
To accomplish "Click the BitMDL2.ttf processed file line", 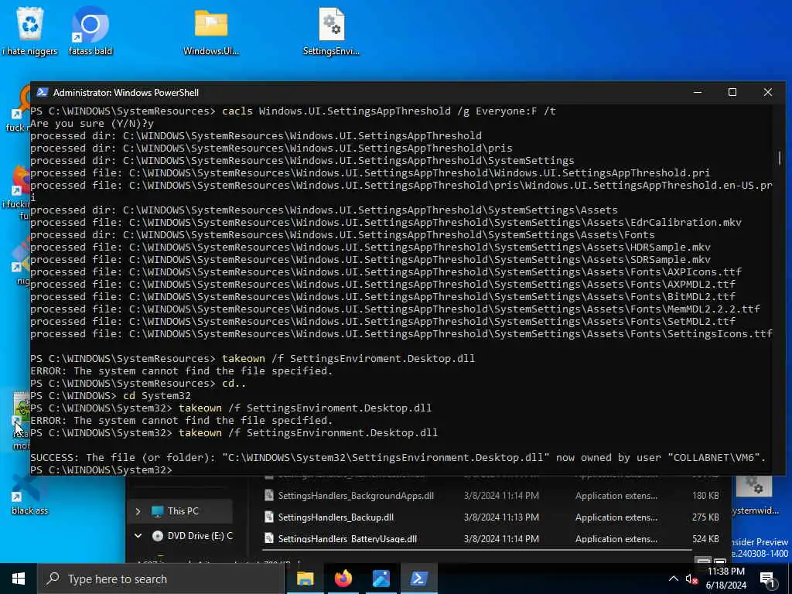I will click(383, 296).
